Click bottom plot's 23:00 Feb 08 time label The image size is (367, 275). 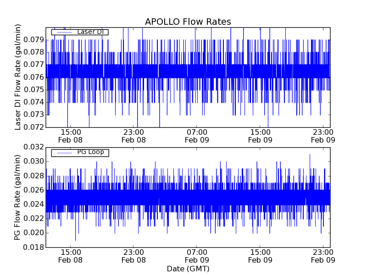pos(133,256)
